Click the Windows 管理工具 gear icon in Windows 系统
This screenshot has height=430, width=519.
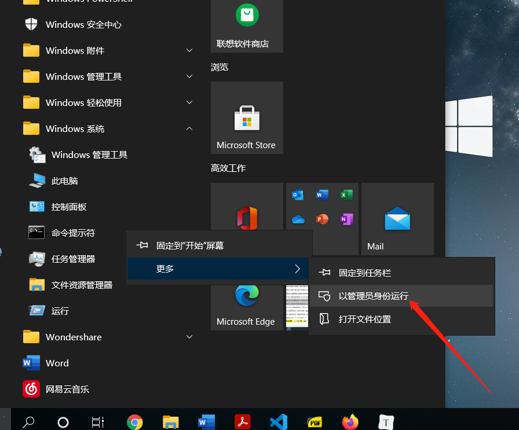click(37, 155)
